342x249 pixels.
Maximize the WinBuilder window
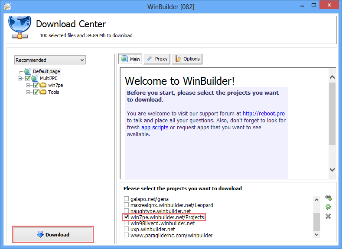tap(314, 5)
